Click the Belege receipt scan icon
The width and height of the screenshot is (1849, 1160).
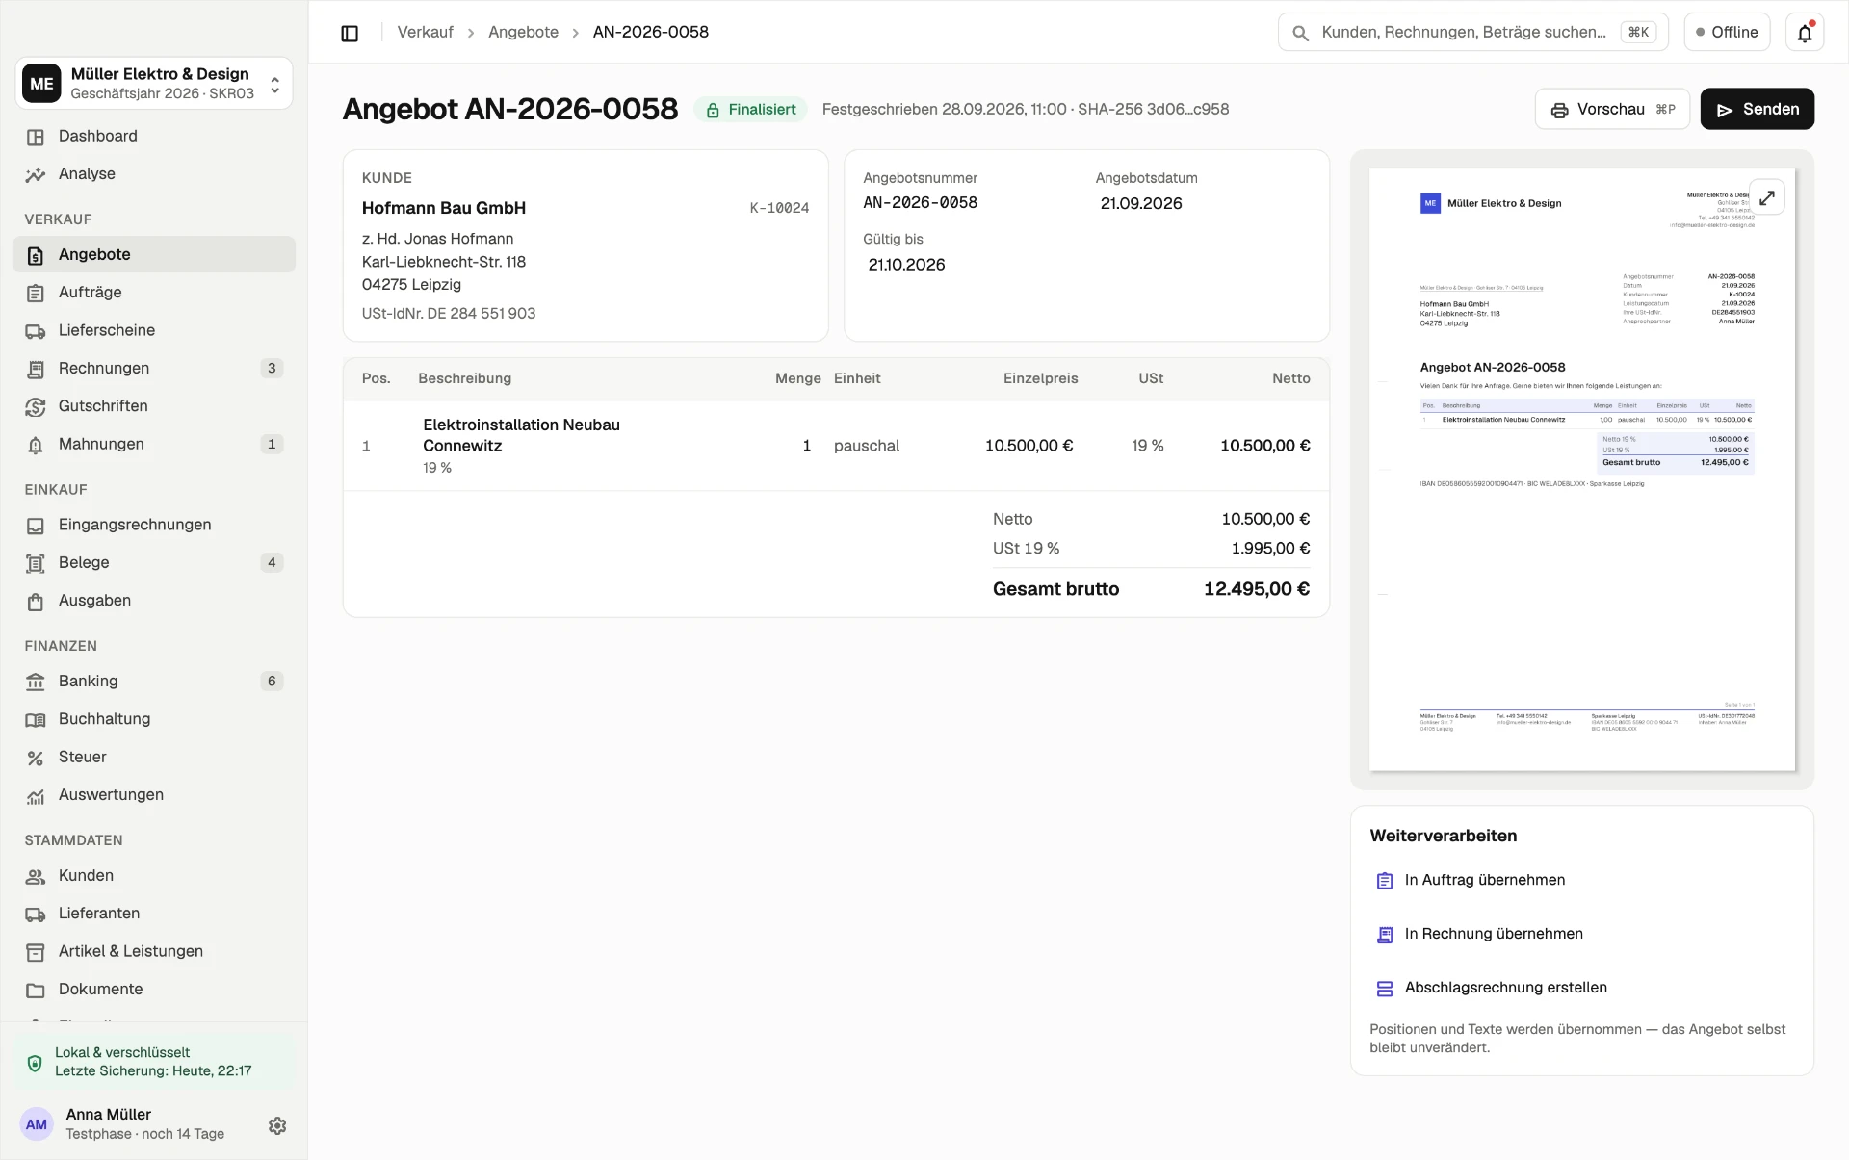point(36,563)
